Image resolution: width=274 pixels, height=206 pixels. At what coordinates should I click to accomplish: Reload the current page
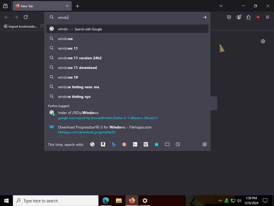(x=26, y=17)
